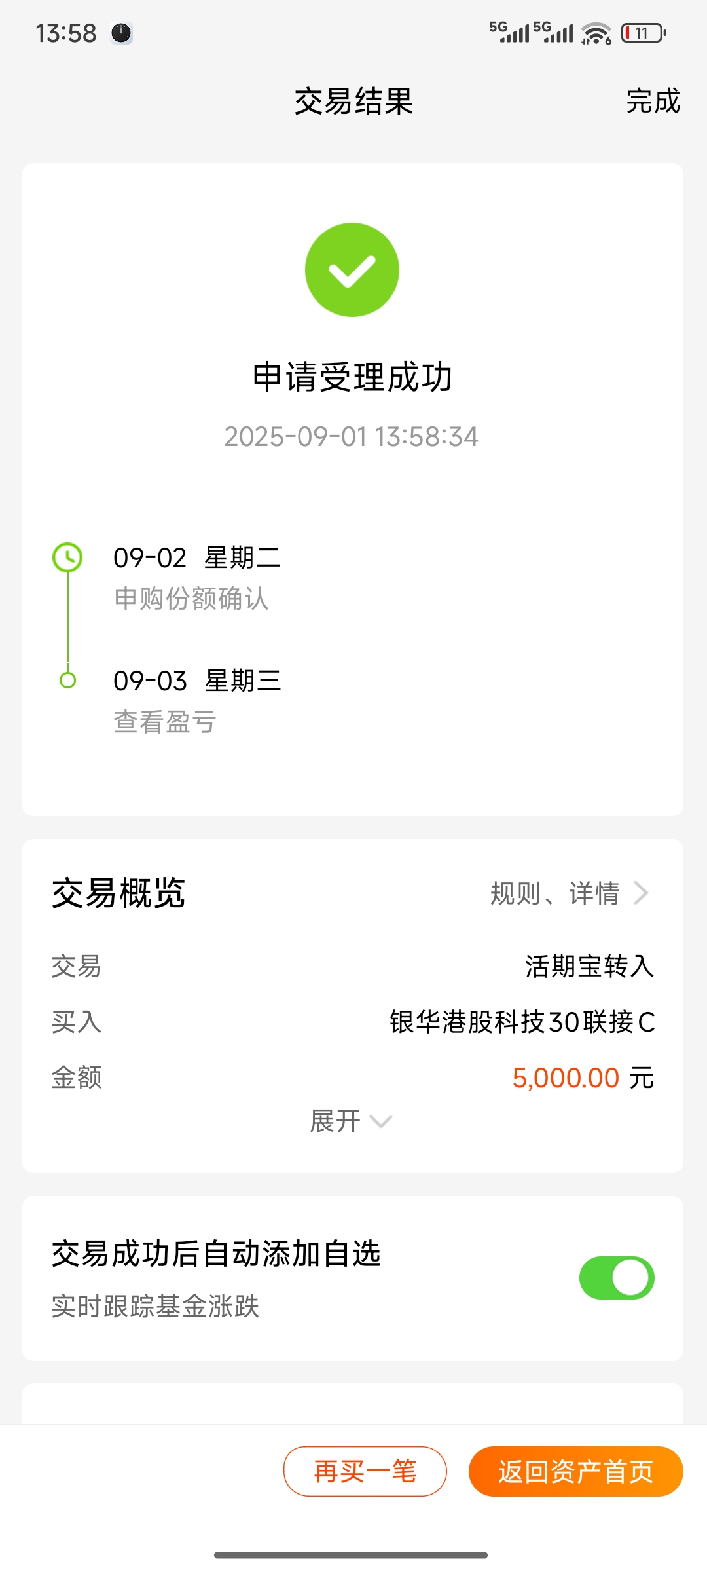Tap the bottom home gesture bar
Screen dimensions: 707x1572
[351, 1555]
